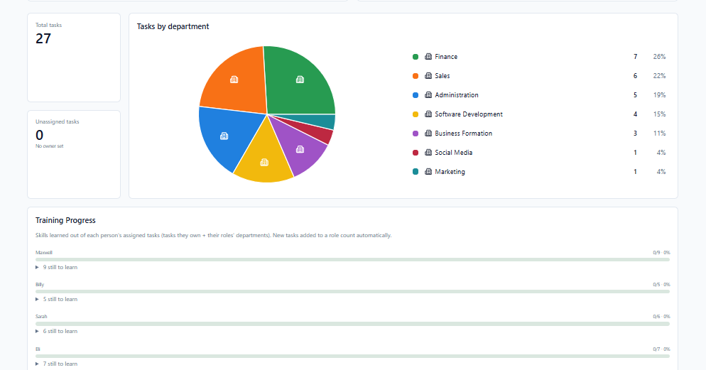Viewport: 706px width, 370px height.
Task: Click Billy's training progress bar
Action: [x=352, y=292]
